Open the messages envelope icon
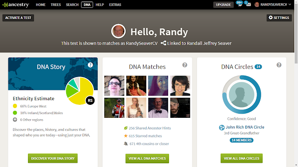This screenshot has height=167, width=298. point(248,4)
